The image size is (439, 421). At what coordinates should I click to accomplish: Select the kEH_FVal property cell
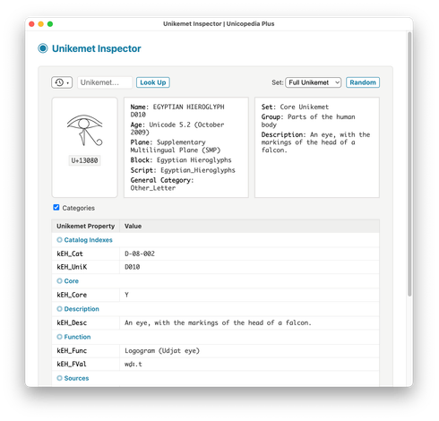(x=86, y=364)
